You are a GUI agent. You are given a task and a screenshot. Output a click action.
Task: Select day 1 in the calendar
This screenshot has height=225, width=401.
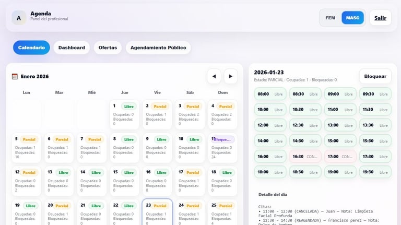pos(125,114)
